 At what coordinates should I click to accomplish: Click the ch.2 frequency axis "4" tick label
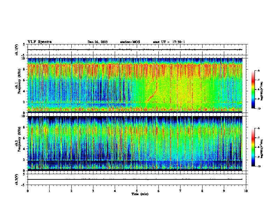click(24, 149)
